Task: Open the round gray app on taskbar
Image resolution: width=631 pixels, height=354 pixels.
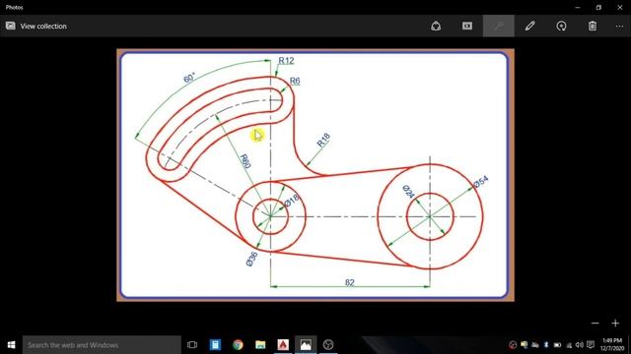Action: (328, 345)
